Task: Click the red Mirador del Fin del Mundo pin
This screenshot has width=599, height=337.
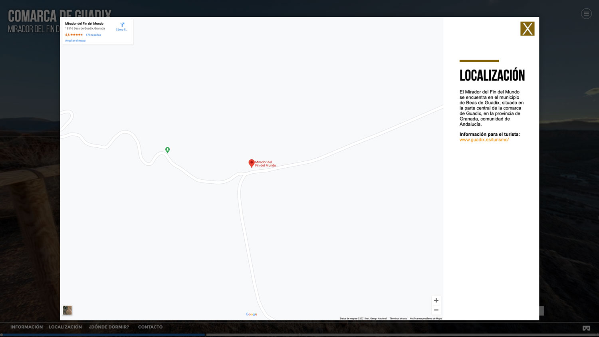Action: pyautogui.click(x=252, y=163)
